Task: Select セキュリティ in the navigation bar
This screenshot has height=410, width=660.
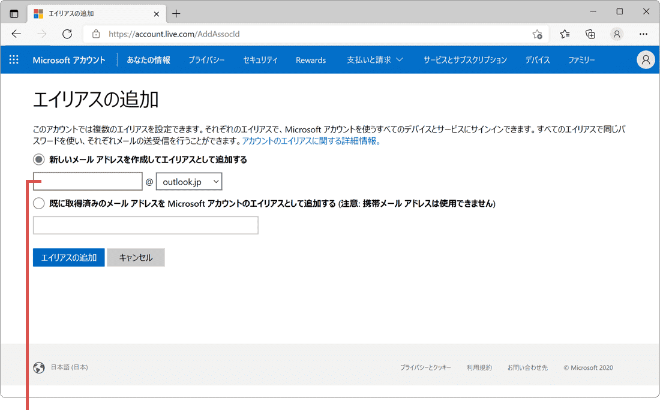Action: point(260,59)
